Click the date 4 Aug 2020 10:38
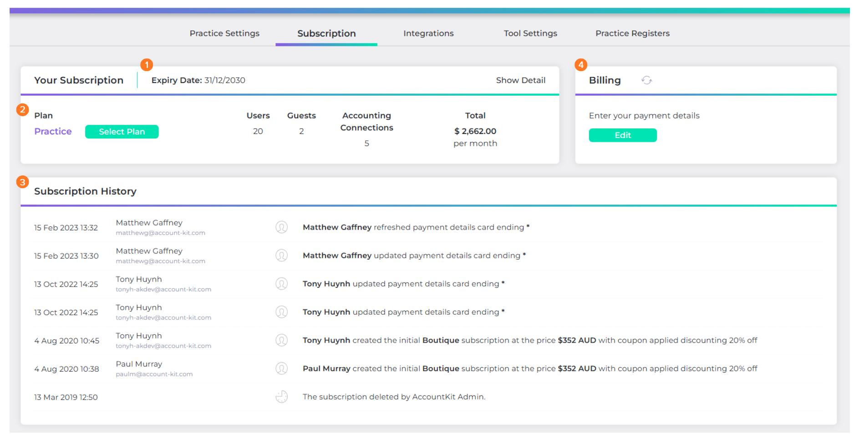Image resolution: width=859 pixels, height=441 pixels. [x=66, y=369]
